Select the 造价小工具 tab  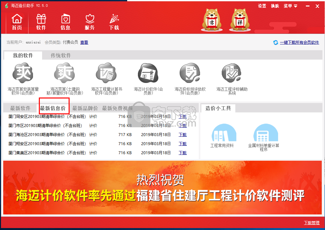(218, 108)
